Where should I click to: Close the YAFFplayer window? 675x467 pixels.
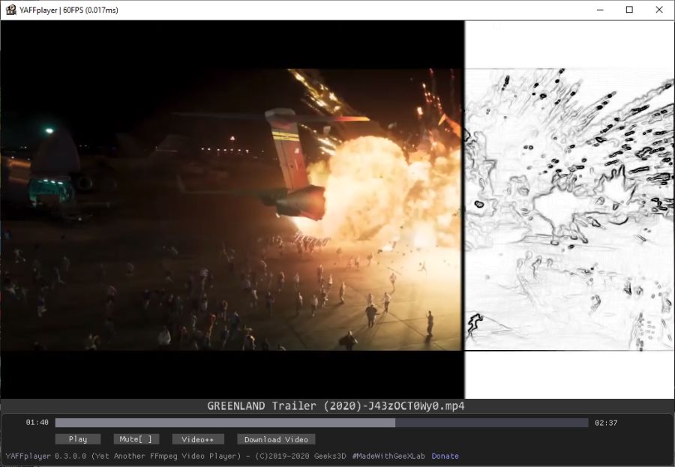coord(659,10)
